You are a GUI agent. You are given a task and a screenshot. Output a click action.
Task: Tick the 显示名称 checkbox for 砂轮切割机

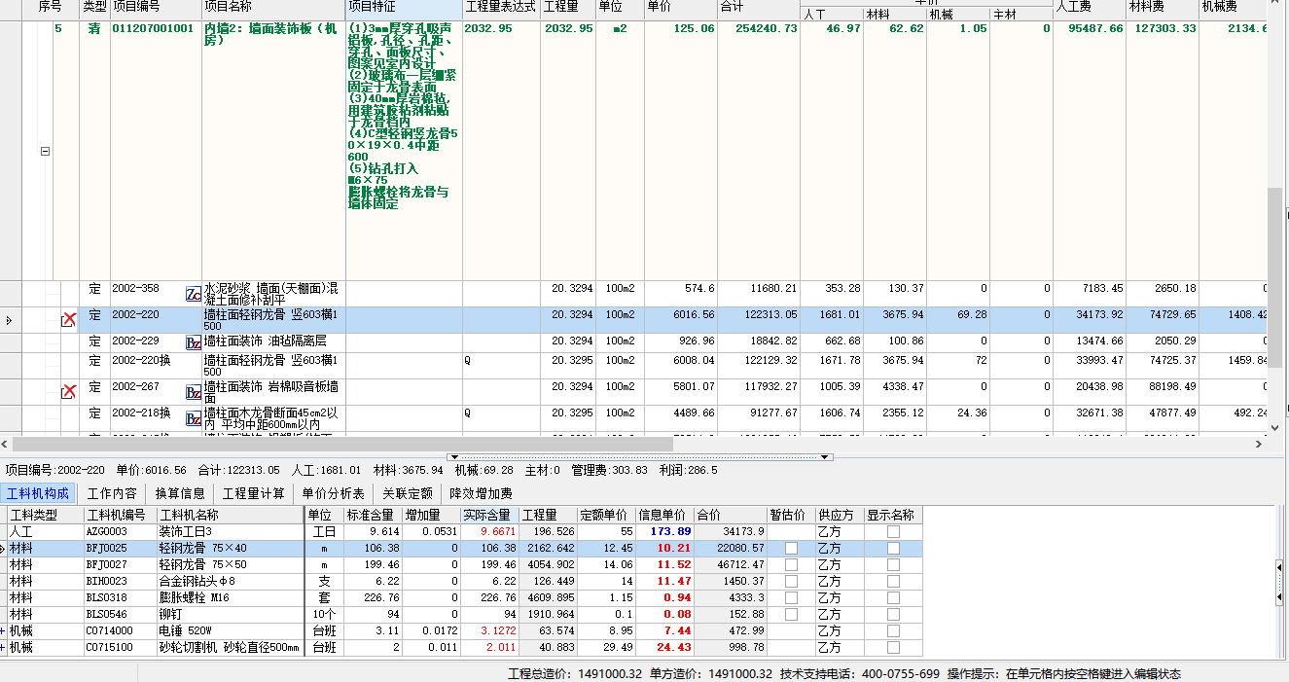tap(893, 647)
